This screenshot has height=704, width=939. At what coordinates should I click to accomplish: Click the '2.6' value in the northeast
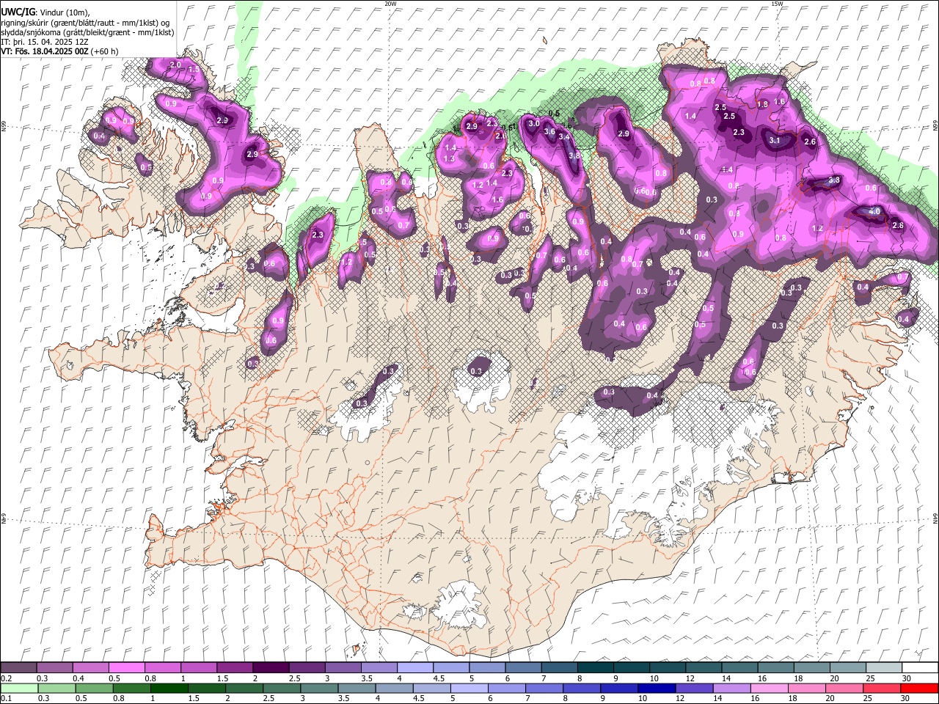tap(810, 142)
